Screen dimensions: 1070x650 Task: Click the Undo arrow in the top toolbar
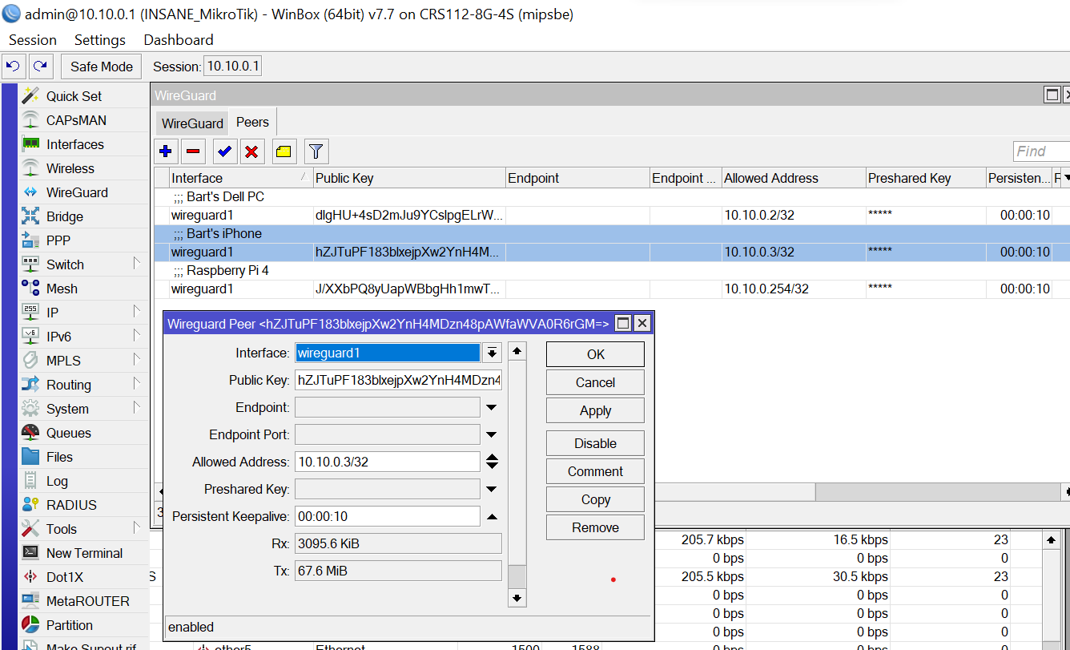14,66
